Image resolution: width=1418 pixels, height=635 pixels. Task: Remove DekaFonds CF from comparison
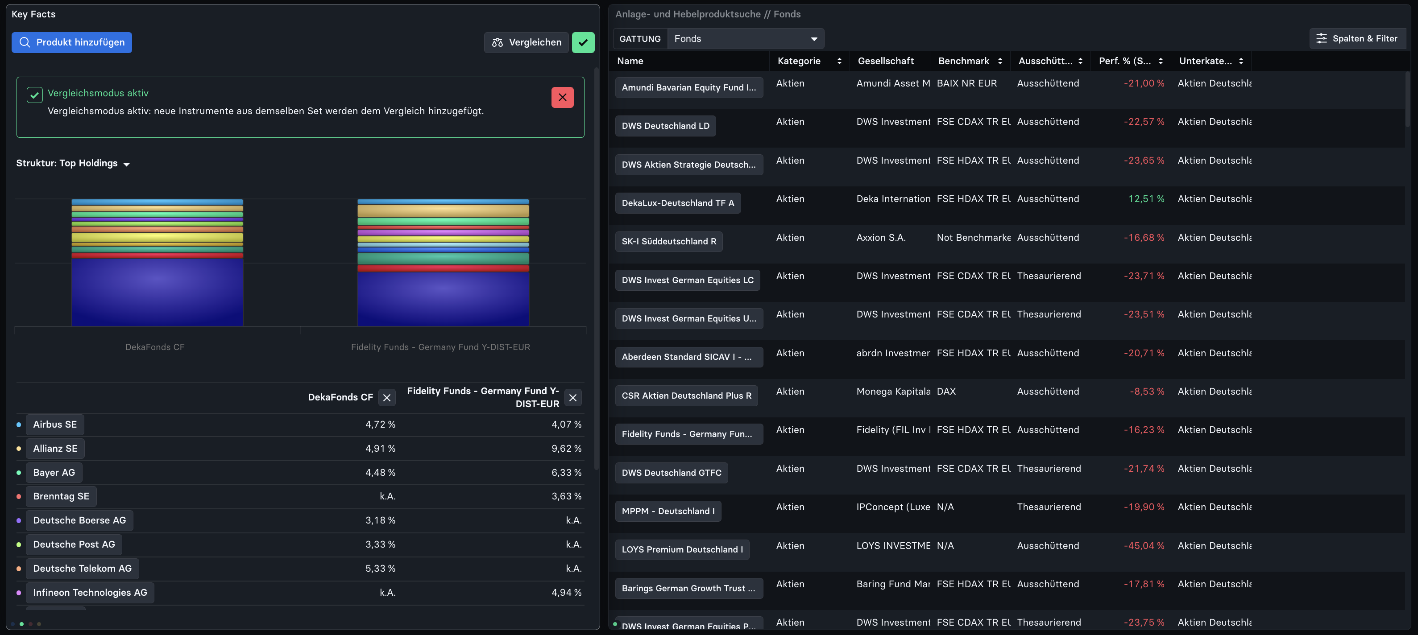tap(386, 397)
